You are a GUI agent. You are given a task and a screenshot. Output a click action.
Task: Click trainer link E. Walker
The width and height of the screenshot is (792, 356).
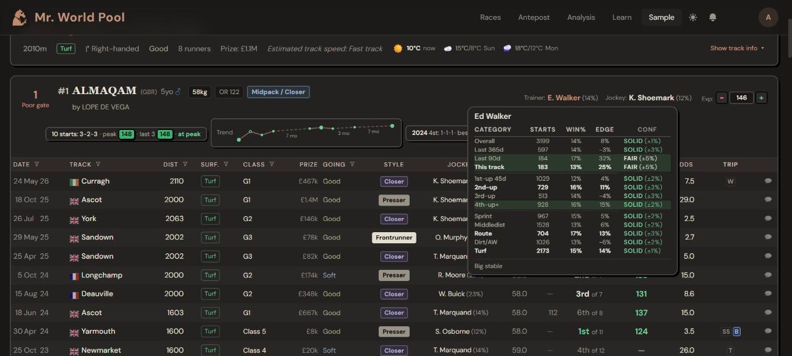[564, 98]
